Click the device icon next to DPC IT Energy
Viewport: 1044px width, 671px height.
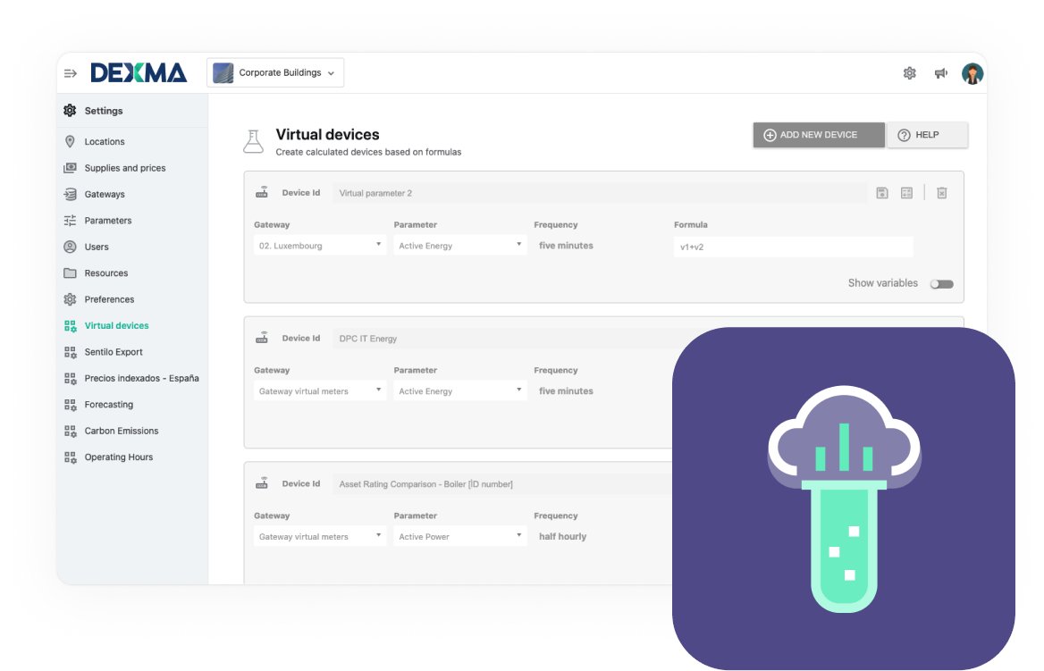click(262, 338)
